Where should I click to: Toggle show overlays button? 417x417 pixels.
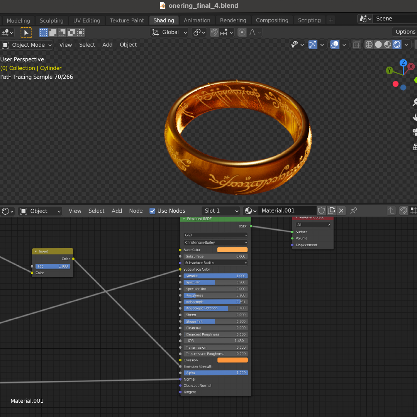tap(334, 45)
